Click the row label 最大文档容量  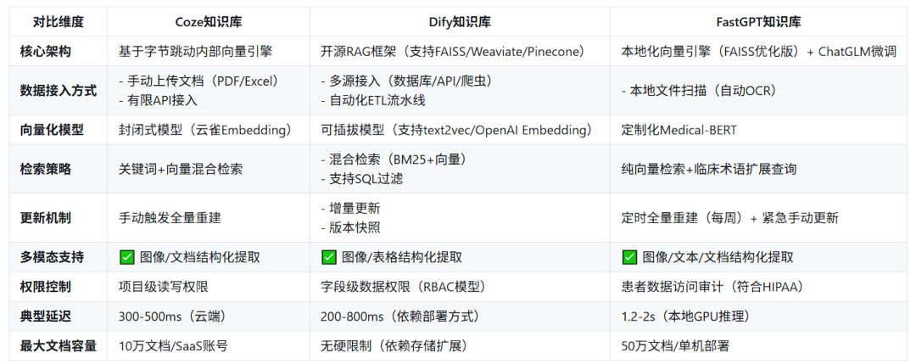tap(58, 346)
